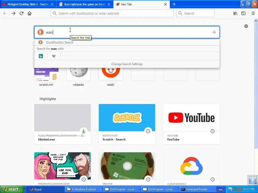Focus the address bar
The image size is (258, 193).
coord(112,13)
